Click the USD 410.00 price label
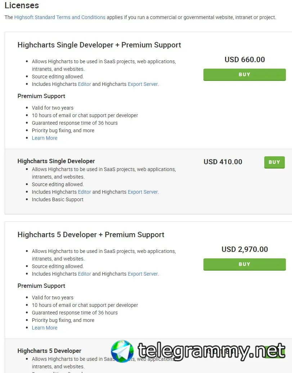This screenshot has height=373, width=292. tap(223, 162)
